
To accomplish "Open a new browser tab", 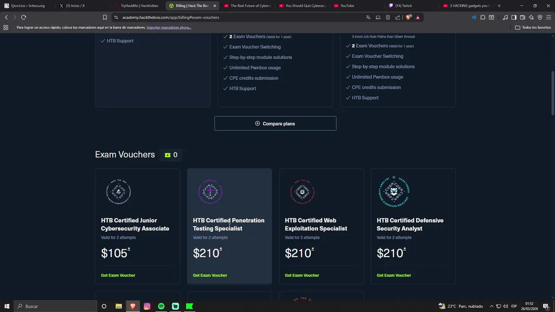I will coord(499,6).
